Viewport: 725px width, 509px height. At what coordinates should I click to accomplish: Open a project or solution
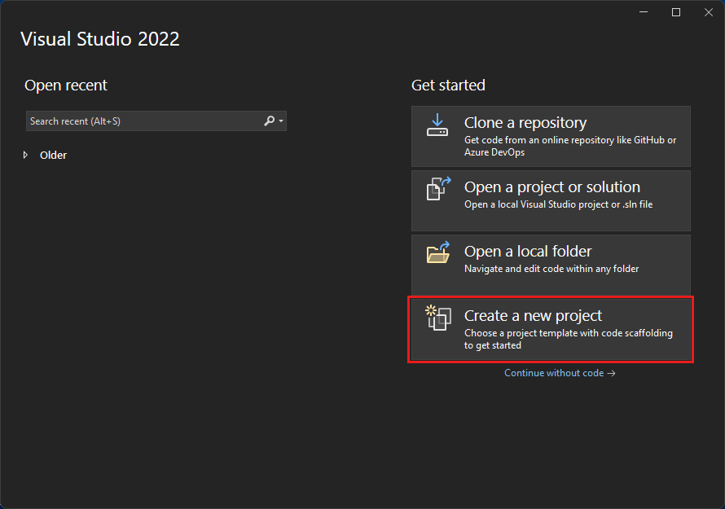click(551, 200)
